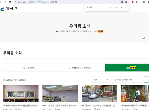Click the Gangseo-gu logo
This screenshot has width=149, height=111.
(x=9, y=9)
